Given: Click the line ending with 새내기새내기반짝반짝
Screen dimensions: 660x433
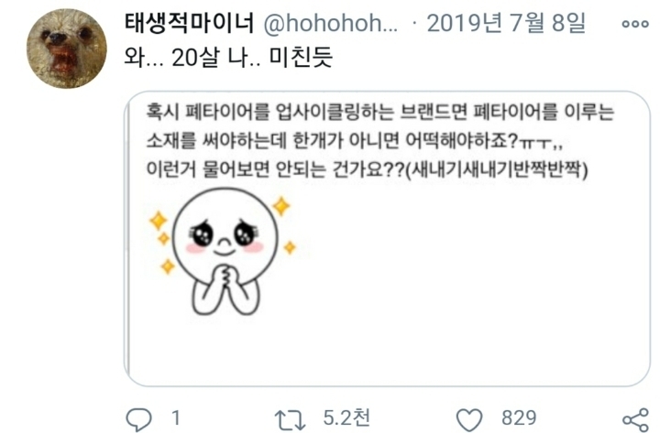Looking at the screenshot, I should (367, 170).
